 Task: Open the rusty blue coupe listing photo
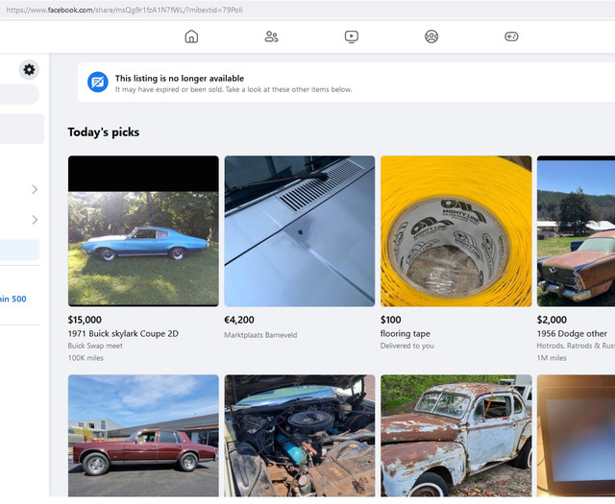pos(456,436)
